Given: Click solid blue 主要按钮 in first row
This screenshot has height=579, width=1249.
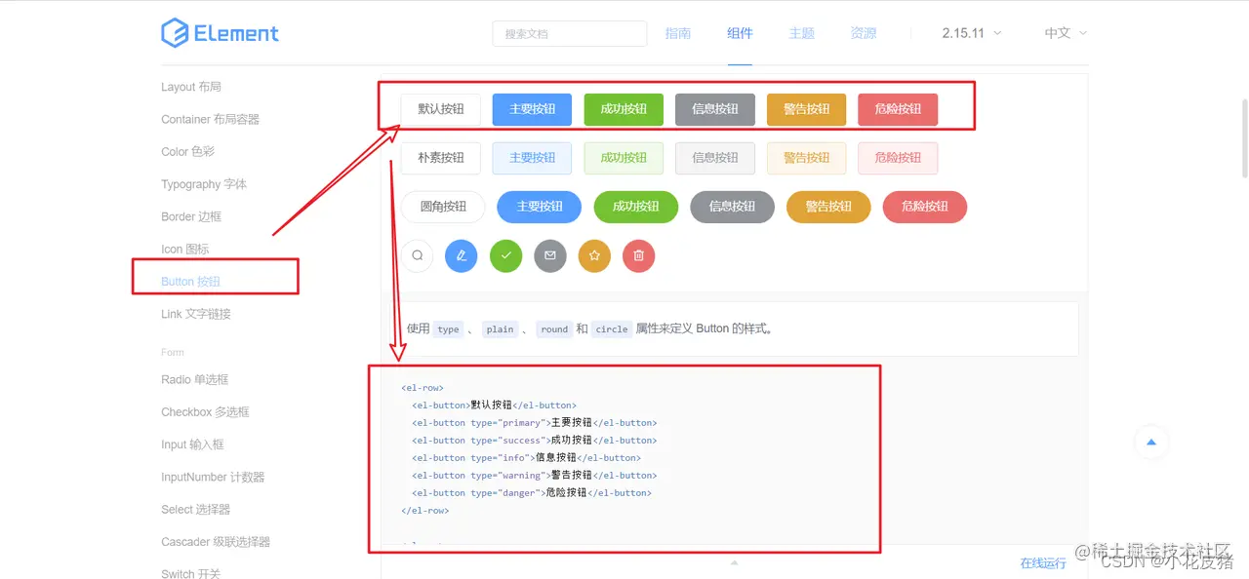Looking at the screenshot, I should pyautogui.click(x=532, y=109).
